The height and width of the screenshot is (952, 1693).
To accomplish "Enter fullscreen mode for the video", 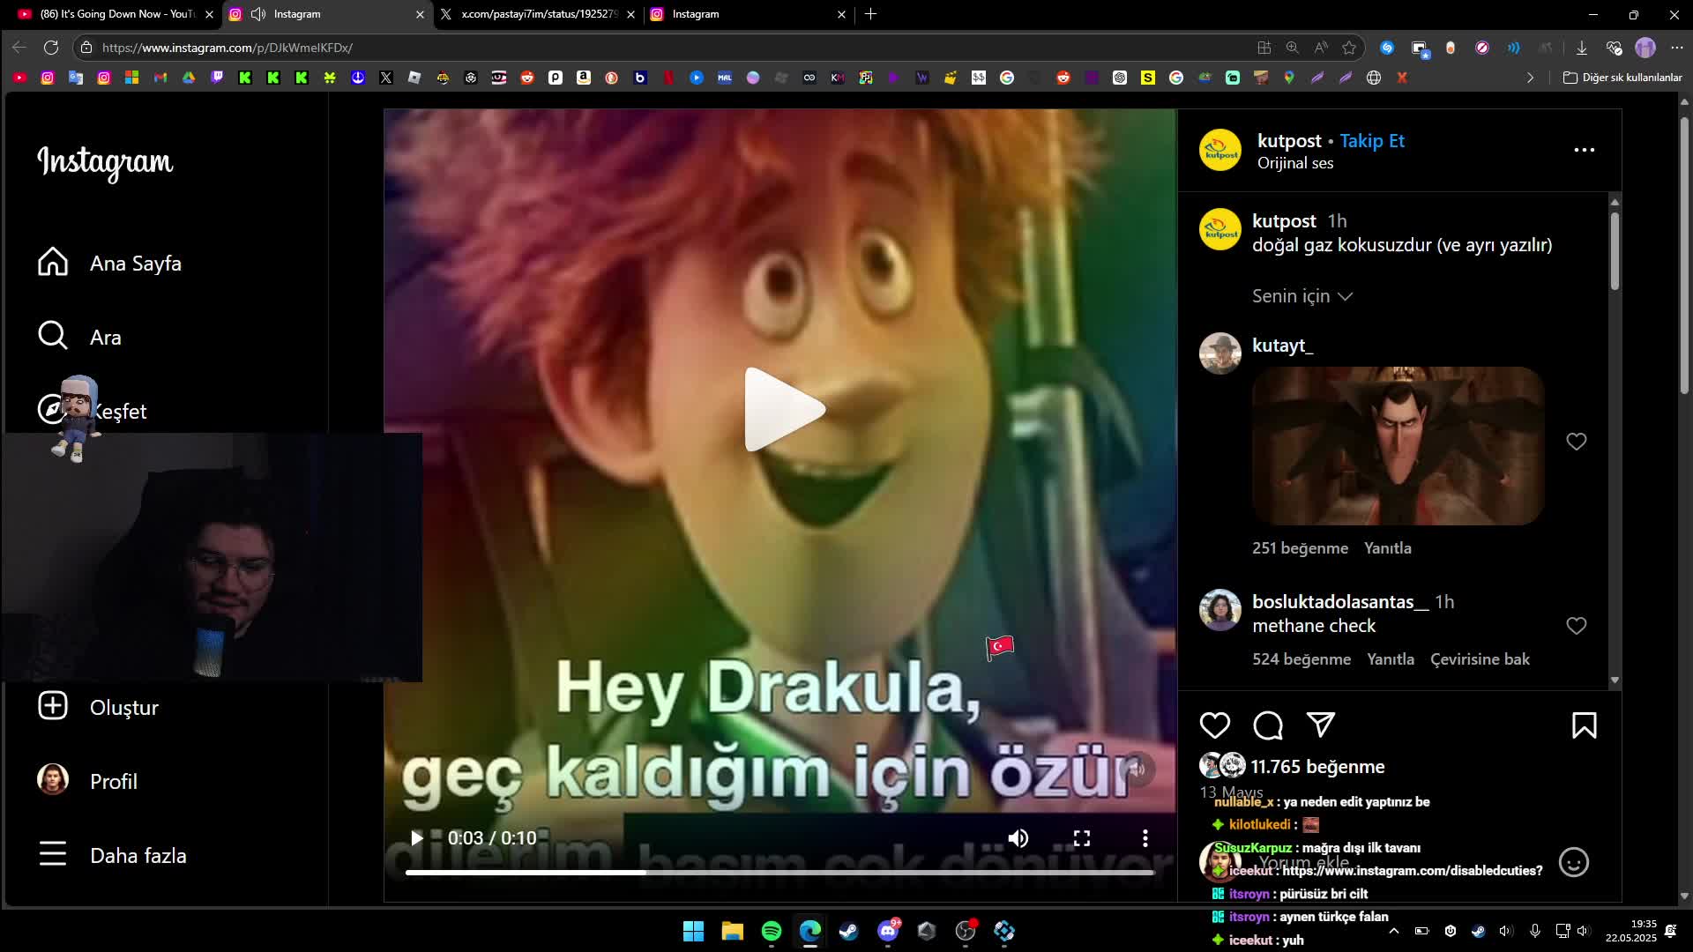I will pyautogui.click(x=1082, y=838).
